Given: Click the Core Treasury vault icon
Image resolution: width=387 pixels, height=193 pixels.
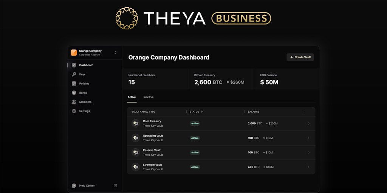Looking at the screenshot, I should pyautogui.click(x=136, y=123).
